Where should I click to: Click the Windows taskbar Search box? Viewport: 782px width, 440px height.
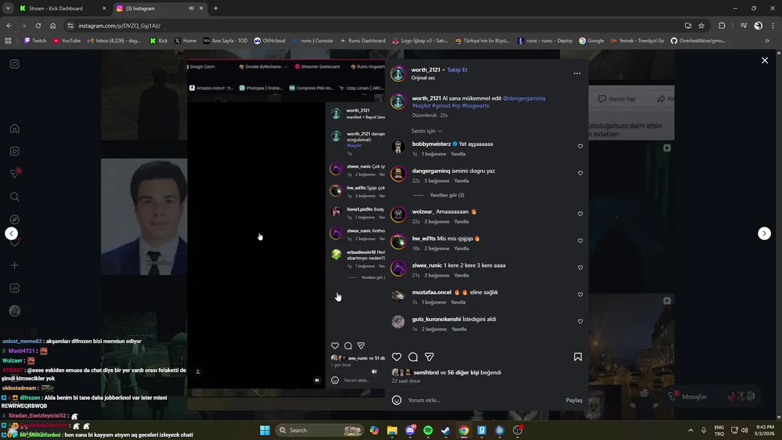(320, 430)
